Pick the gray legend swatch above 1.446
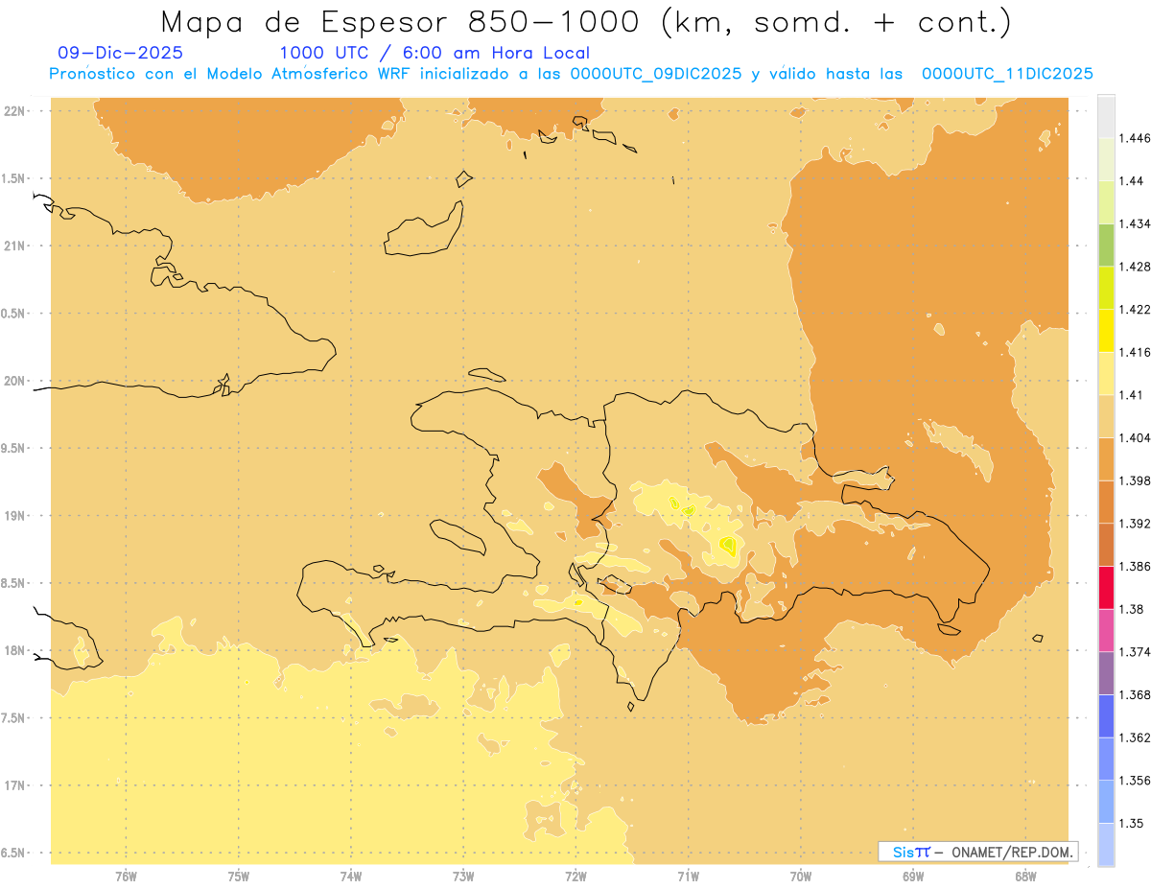 (1106, 117)
